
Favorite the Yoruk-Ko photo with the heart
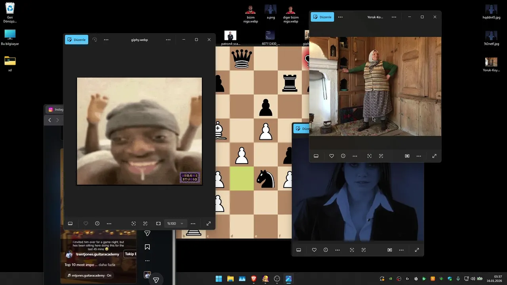(x=332, y=156)
